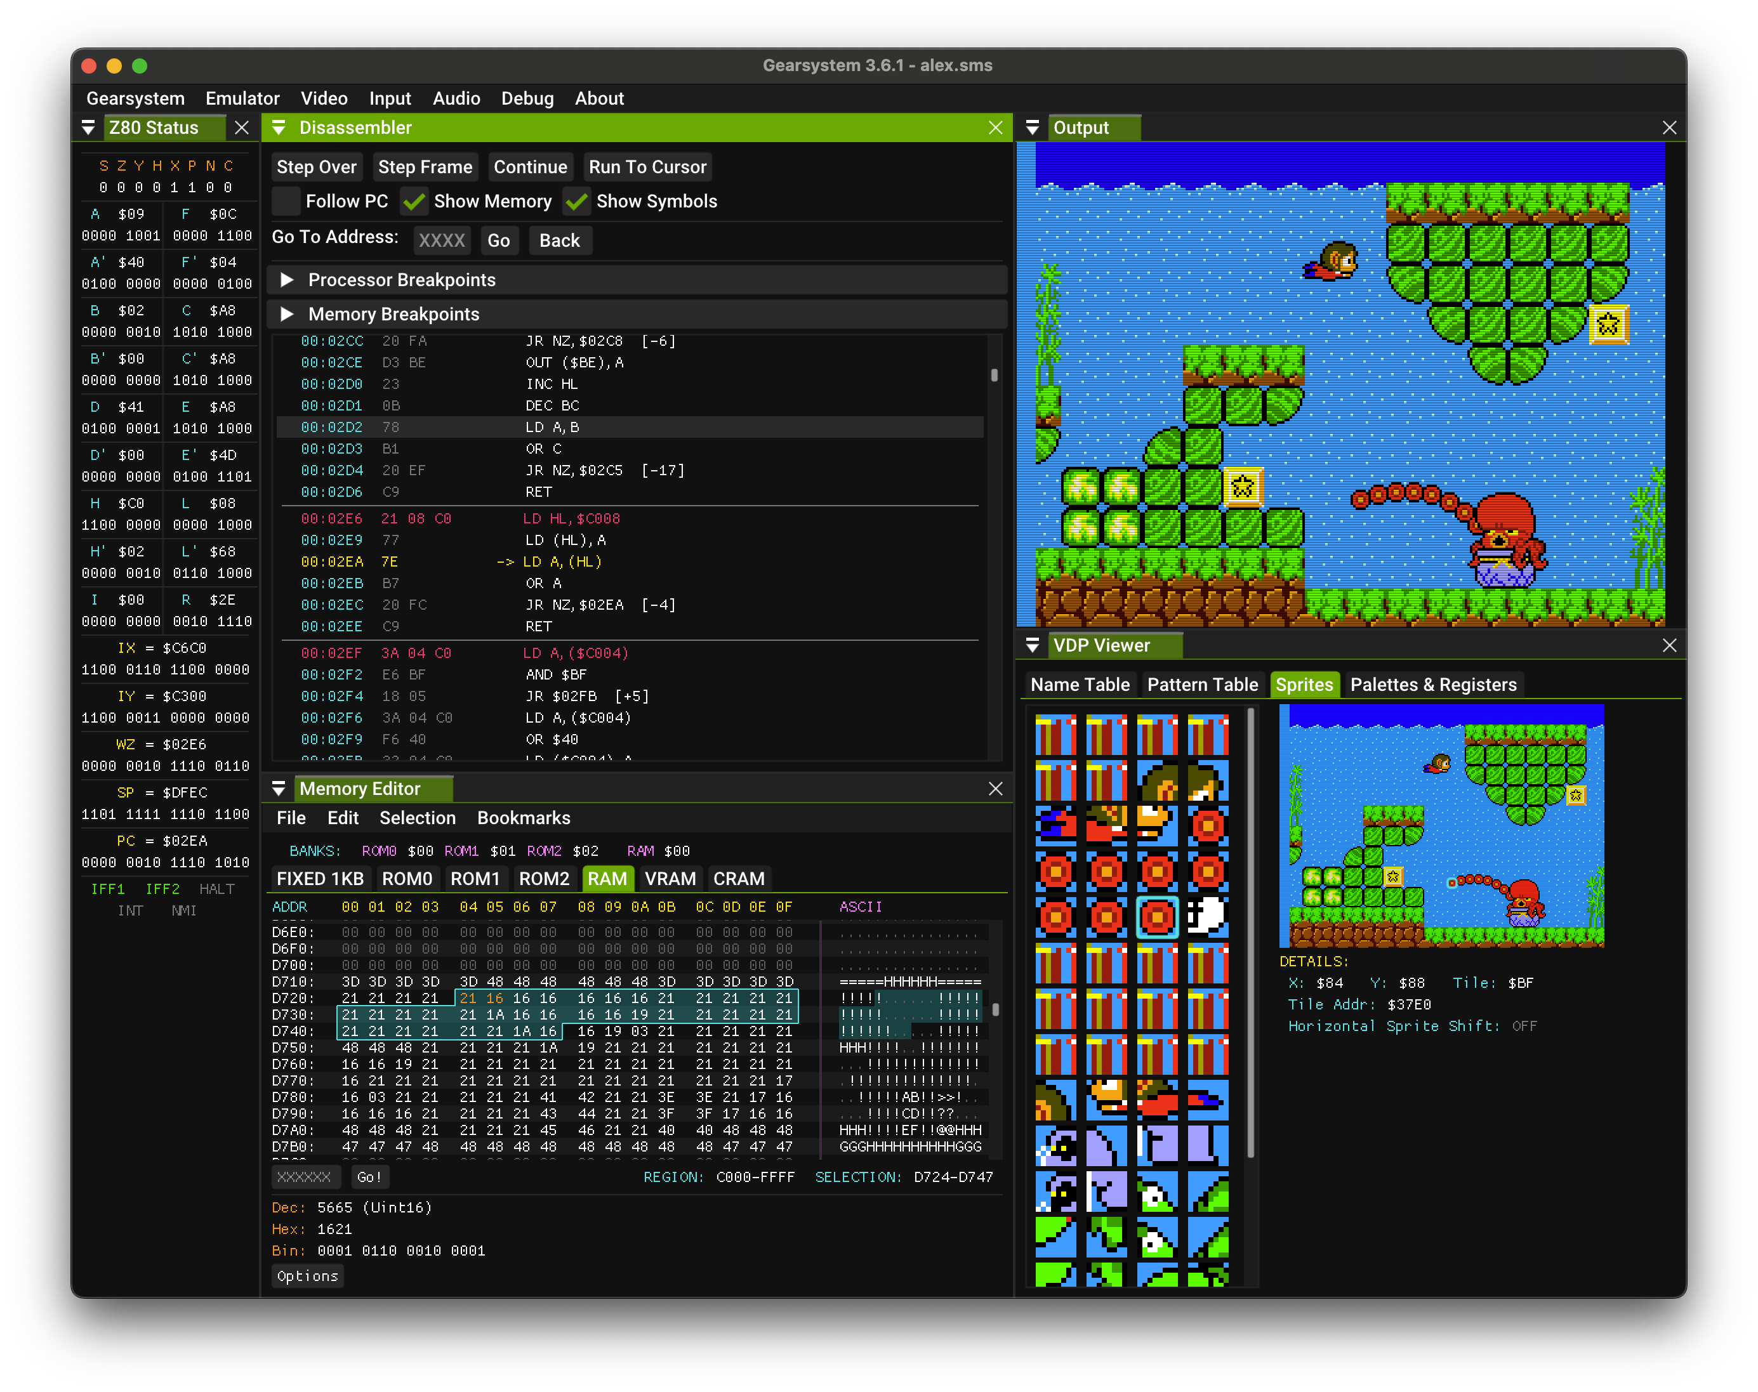Click the Run To Cursor button
The width and height of the screenshot is (1758, 1392).
[647, 167]
